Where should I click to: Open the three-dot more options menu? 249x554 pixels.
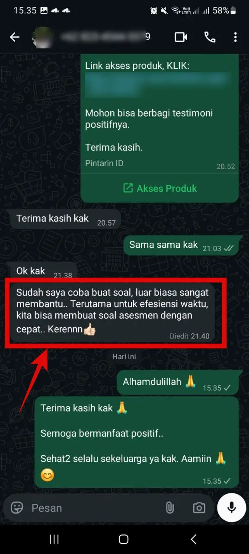[x=235, y=37]
